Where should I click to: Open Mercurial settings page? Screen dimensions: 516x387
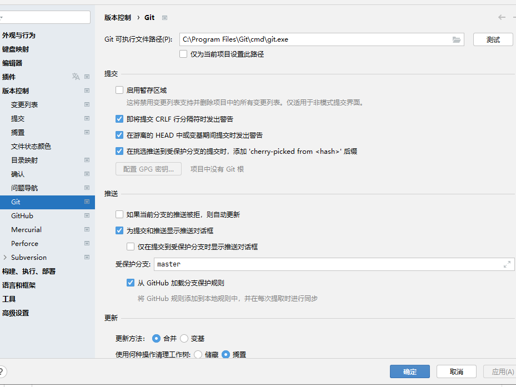coord(26,229)
